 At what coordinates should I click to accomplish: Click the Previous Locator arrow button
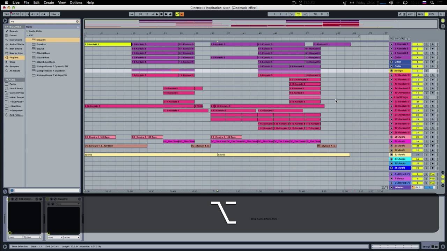[391, 39]
